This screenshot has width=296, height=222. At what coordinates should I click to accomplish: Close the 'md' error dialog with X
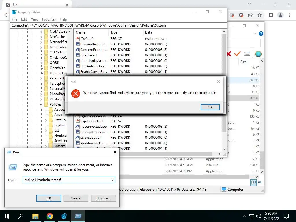[x=219, y=82]
